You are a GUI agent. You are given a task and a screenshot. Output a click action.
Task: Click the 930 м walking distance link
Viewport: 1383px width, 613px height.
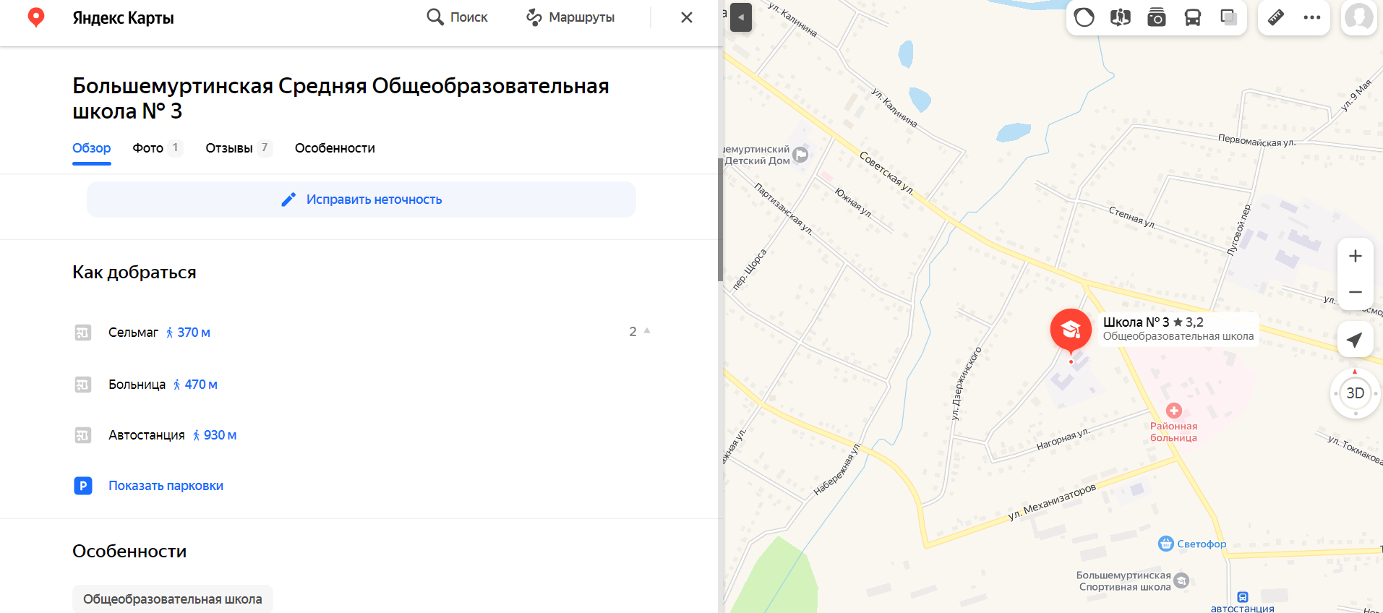tap(215, 435)
